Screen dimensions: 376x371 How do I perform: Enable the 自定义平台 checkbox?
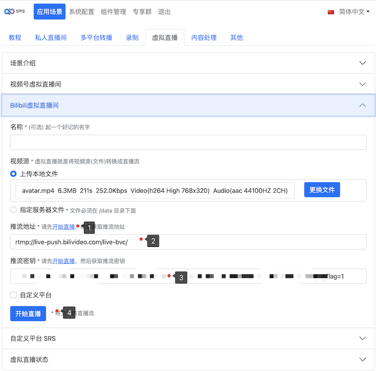tap(14, 295)
